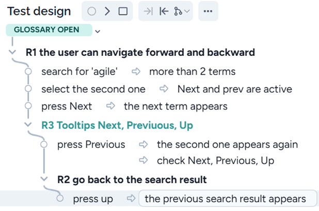Click the right chevron toolbar icon
319x211 pixels.
(x=107, y=11)
